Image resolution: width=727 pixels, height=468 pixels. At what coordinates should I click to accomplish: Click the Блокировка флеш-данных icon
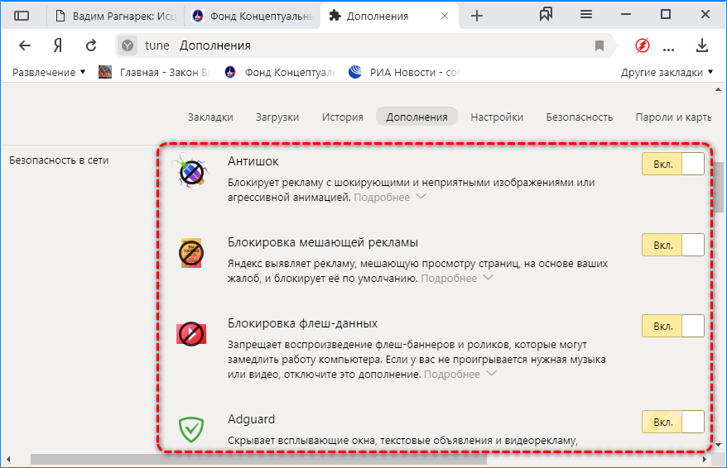(191, 334)
